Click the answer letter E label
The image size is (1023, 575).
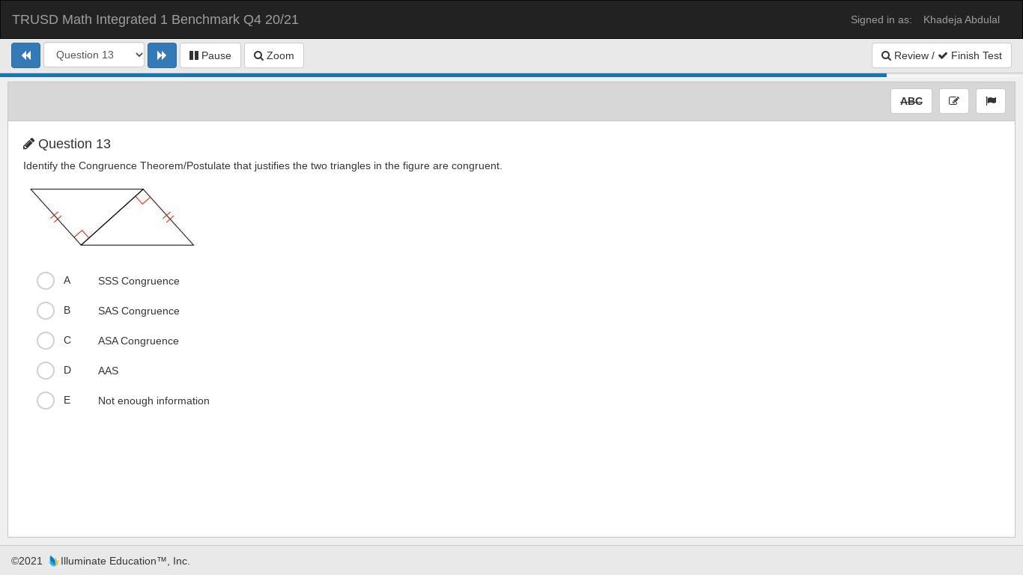[67, 400]
